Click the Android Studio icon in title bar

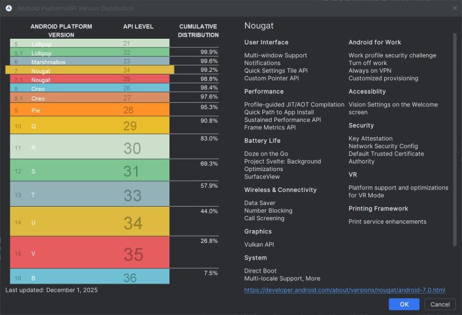(9, 8)
